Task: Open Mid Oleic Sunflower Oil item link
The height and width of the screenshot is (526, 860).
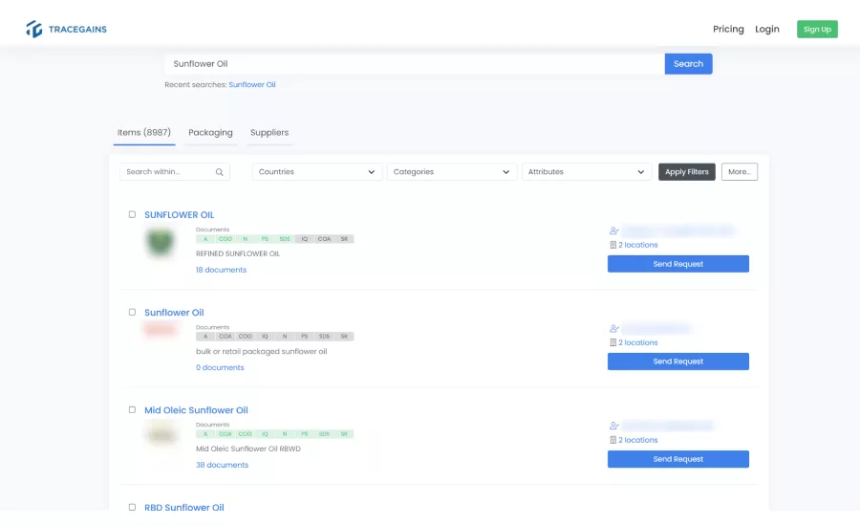Action: click(196, 410)
